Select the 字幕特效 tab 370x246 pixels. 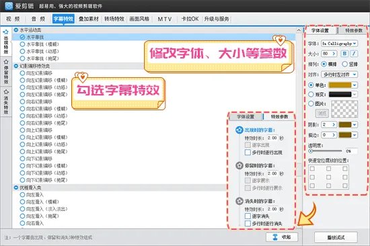[x=63, y=19]
